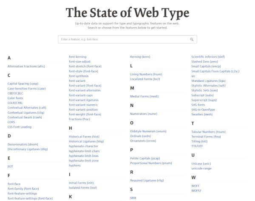Focus the feature search input field
Viewport: 255px width, 201px height.
pyautogui.click(x=127, y=39)
